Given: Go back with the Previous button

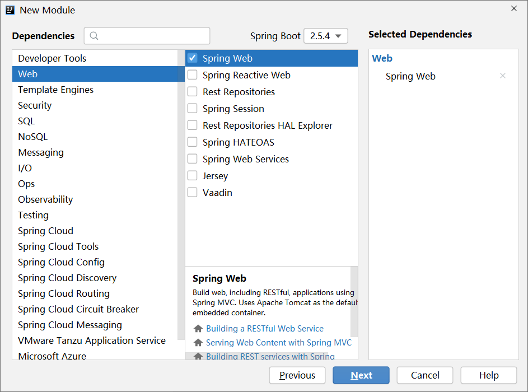Looking at the screenshot, I should point(297,375).
